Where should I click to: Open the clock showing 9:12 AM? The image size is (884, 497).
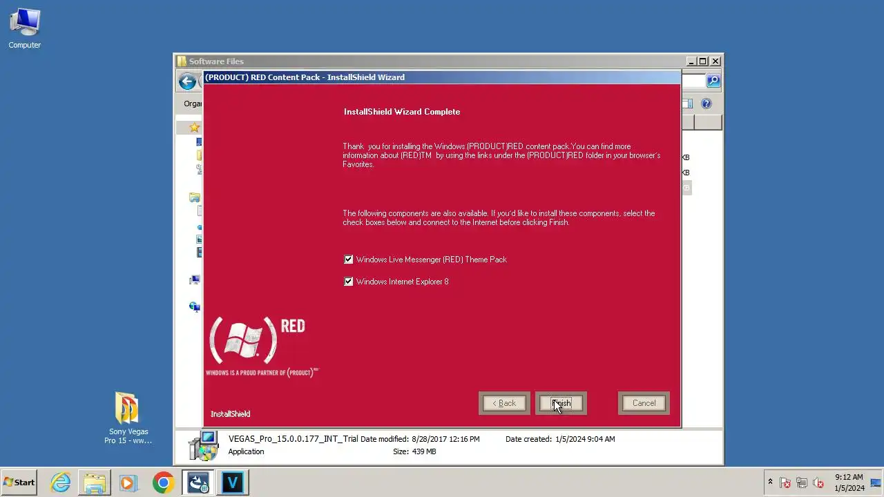(849, 483)
